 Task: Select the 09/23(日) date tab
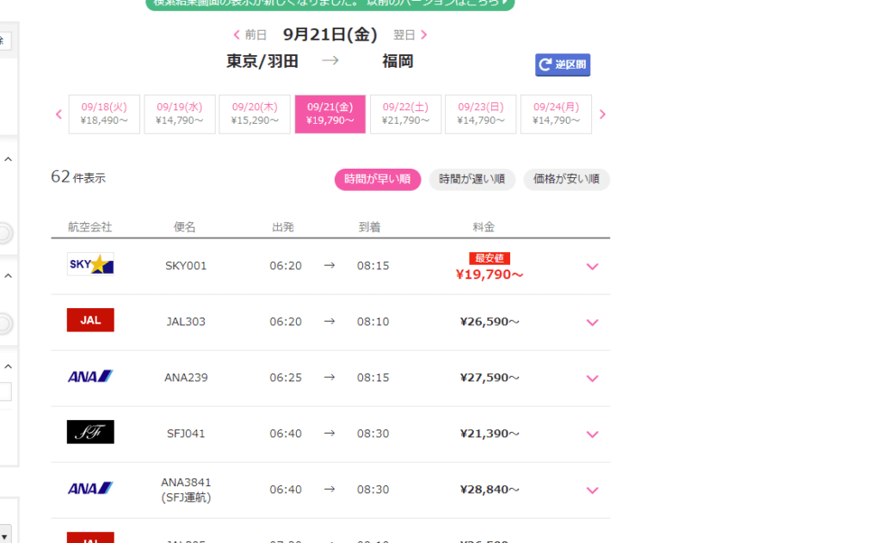480,114
